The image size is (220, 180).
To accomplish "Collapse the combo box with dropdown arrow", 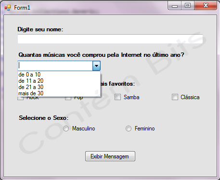I will coord(96,65).
